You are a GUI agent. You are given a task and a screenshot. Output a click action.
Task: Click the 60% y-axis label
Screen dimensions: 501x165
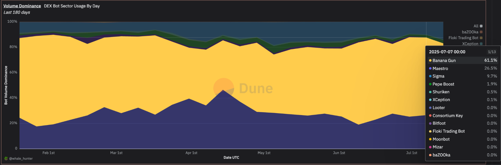point(13,72)
